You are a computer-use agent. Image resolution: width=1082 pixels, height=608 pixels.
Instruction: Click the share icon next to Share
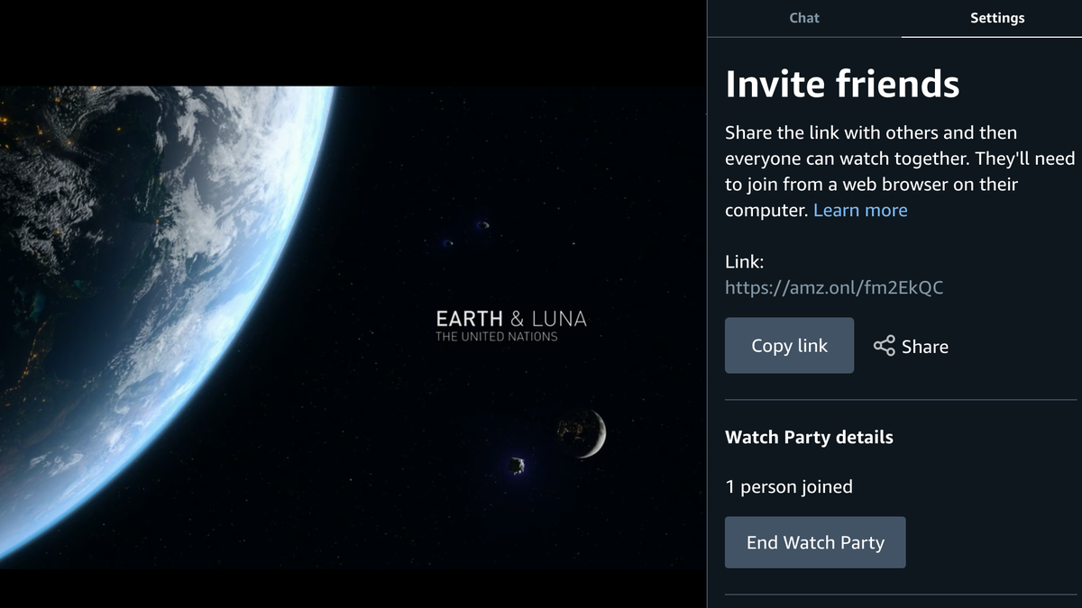(885, 346)
